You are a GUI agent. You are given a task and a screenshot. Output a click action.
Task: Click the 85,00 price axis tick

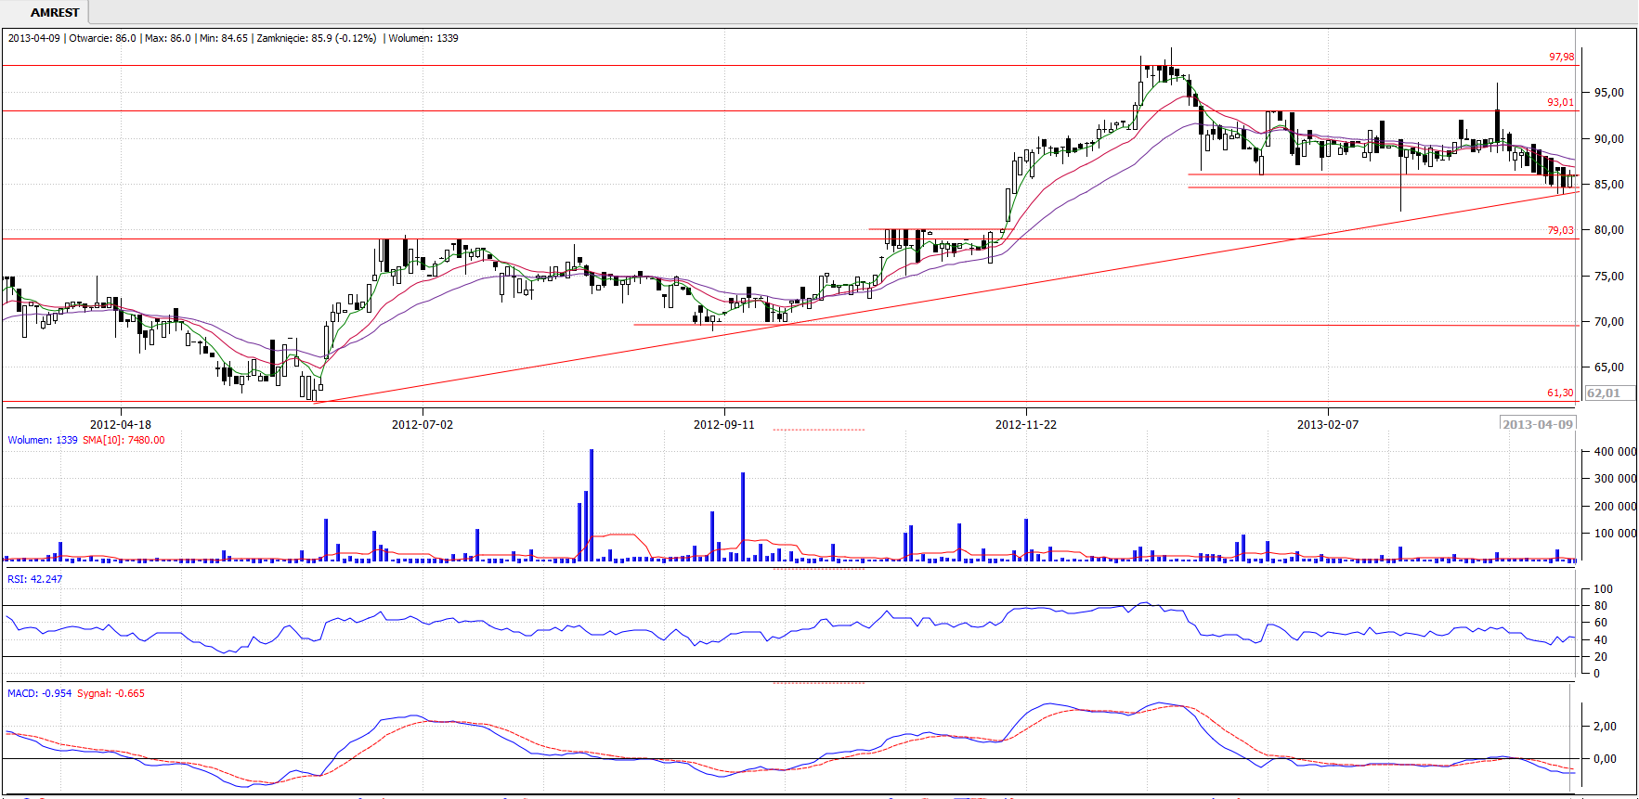point(1609,185)
